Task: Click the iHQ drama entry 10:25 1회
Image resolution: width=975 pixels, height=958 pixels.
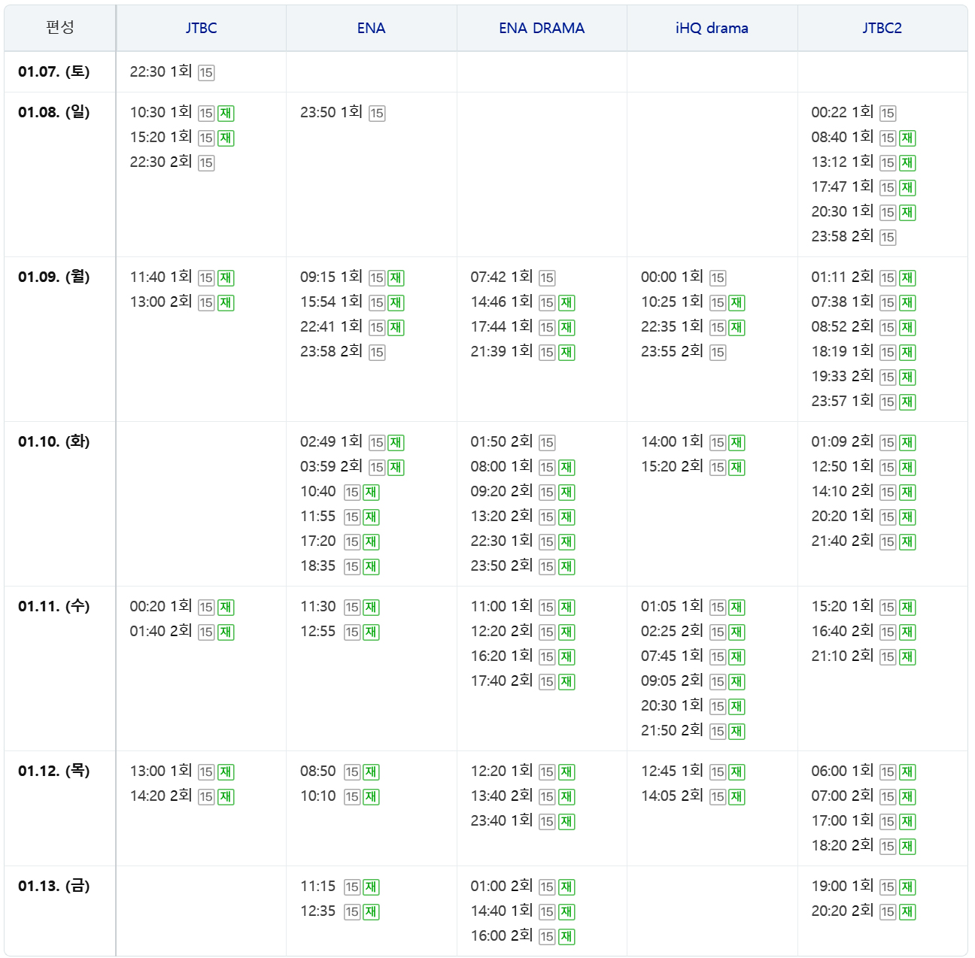Action: coord(672,302)
